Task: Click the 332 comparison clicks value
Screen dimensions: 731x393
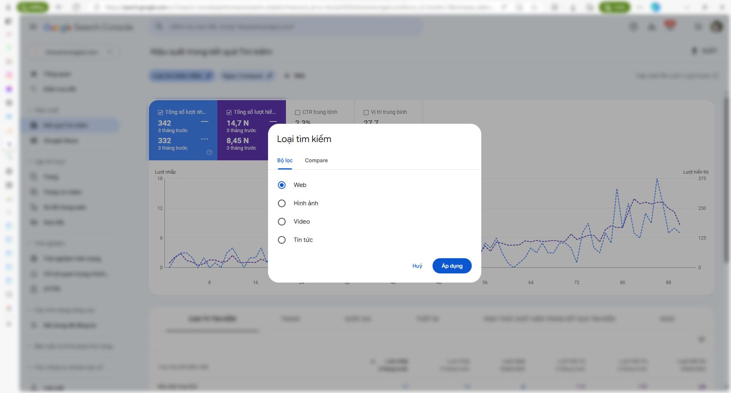Action: [x=164, y=141]
